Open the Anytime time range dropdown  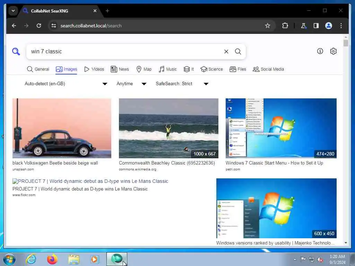[131, 84]
